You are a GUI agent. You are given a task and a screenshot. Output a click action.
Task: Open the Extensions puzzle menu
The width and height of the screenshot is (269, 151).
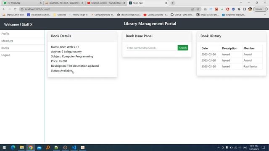239,9
